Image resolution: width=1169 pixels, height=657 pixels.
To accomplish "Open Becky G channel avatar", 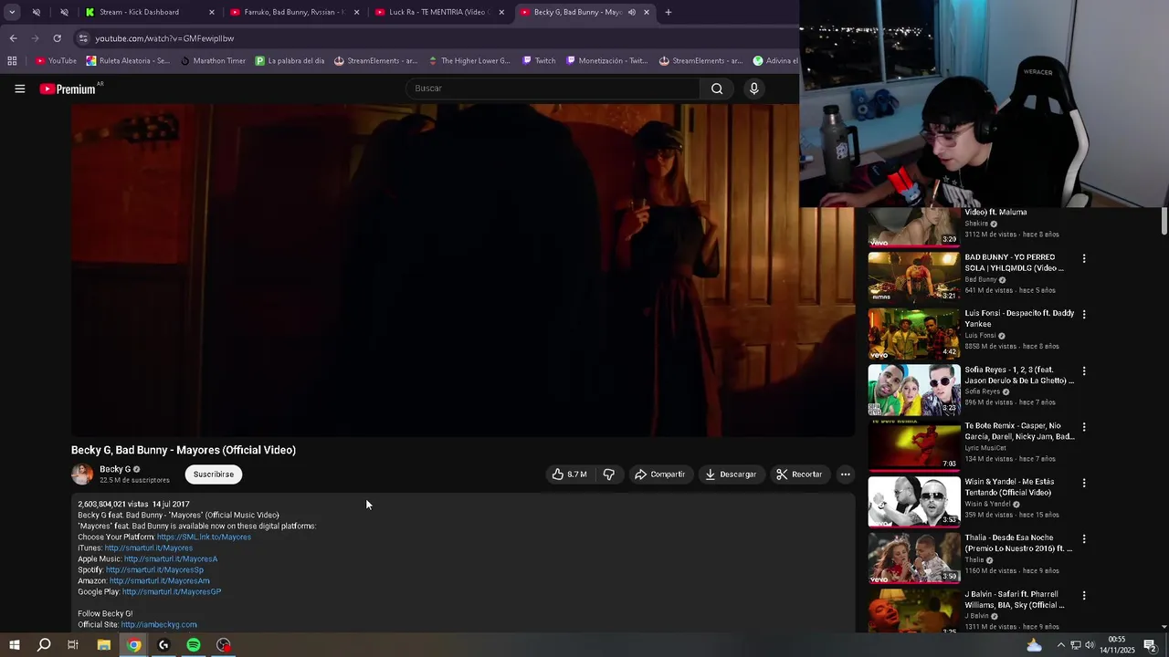I will [x=82, y=474].
